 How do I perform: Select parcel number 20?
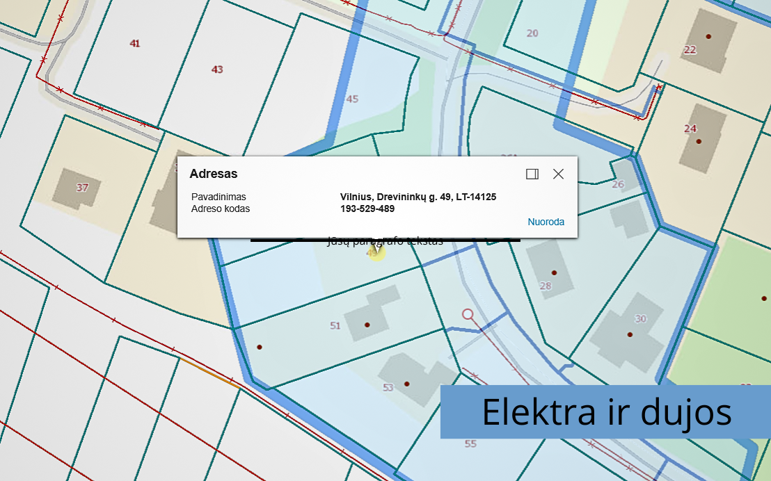[x=532, y=33]
